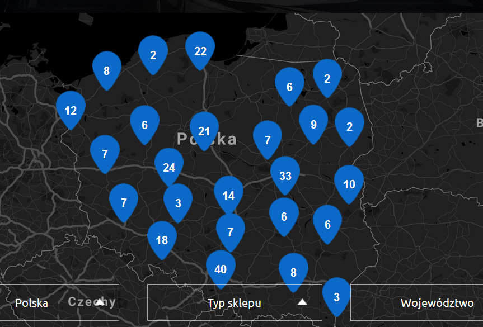Expand the Typ sklepu dropdown
The image size is (483, 327).
234,302
